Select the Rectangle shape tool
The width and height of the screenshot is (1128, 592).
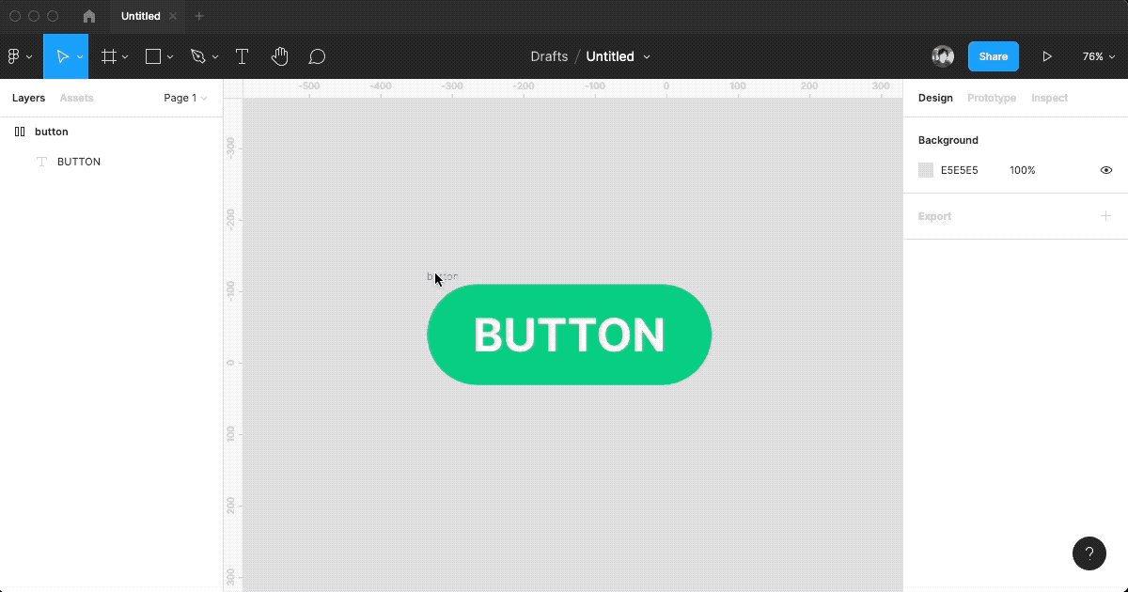point(153,56)
